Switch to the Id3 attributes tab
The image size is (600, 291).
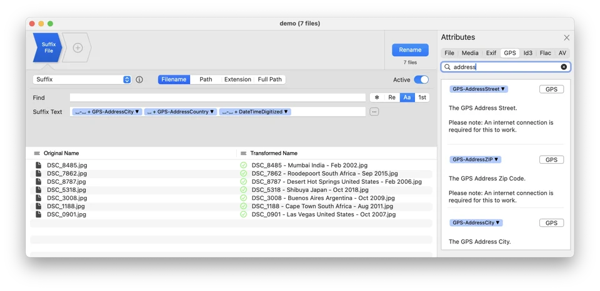coord(527,53)
